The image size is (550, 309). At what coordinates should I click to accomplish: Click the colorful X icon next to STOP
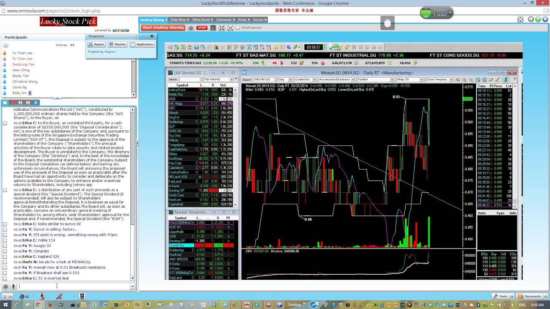[x=213, y=28]
